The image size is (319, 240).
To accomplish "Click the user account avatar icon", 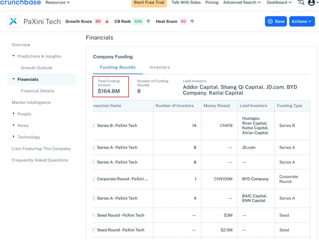I will (x=311, y=3).
